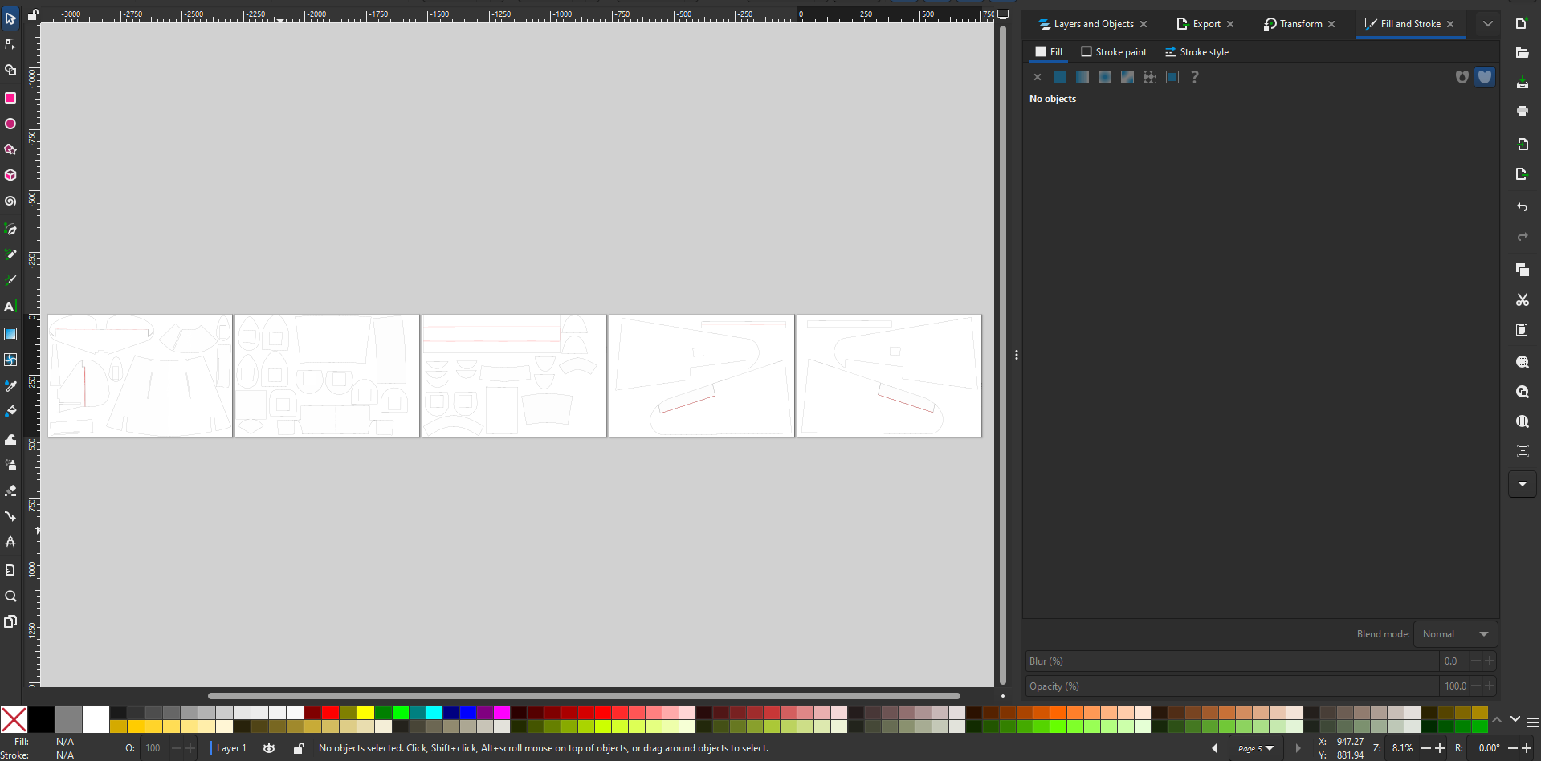Select the Fill tab
The image size is (1541, 761).
pyautogui.click(x=1049, y=52)
